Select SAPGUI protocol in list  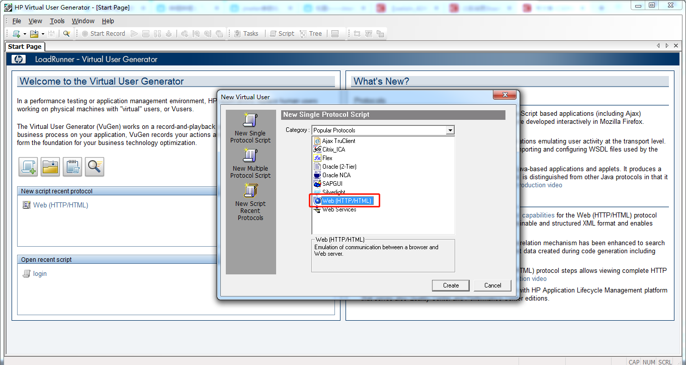328,184
